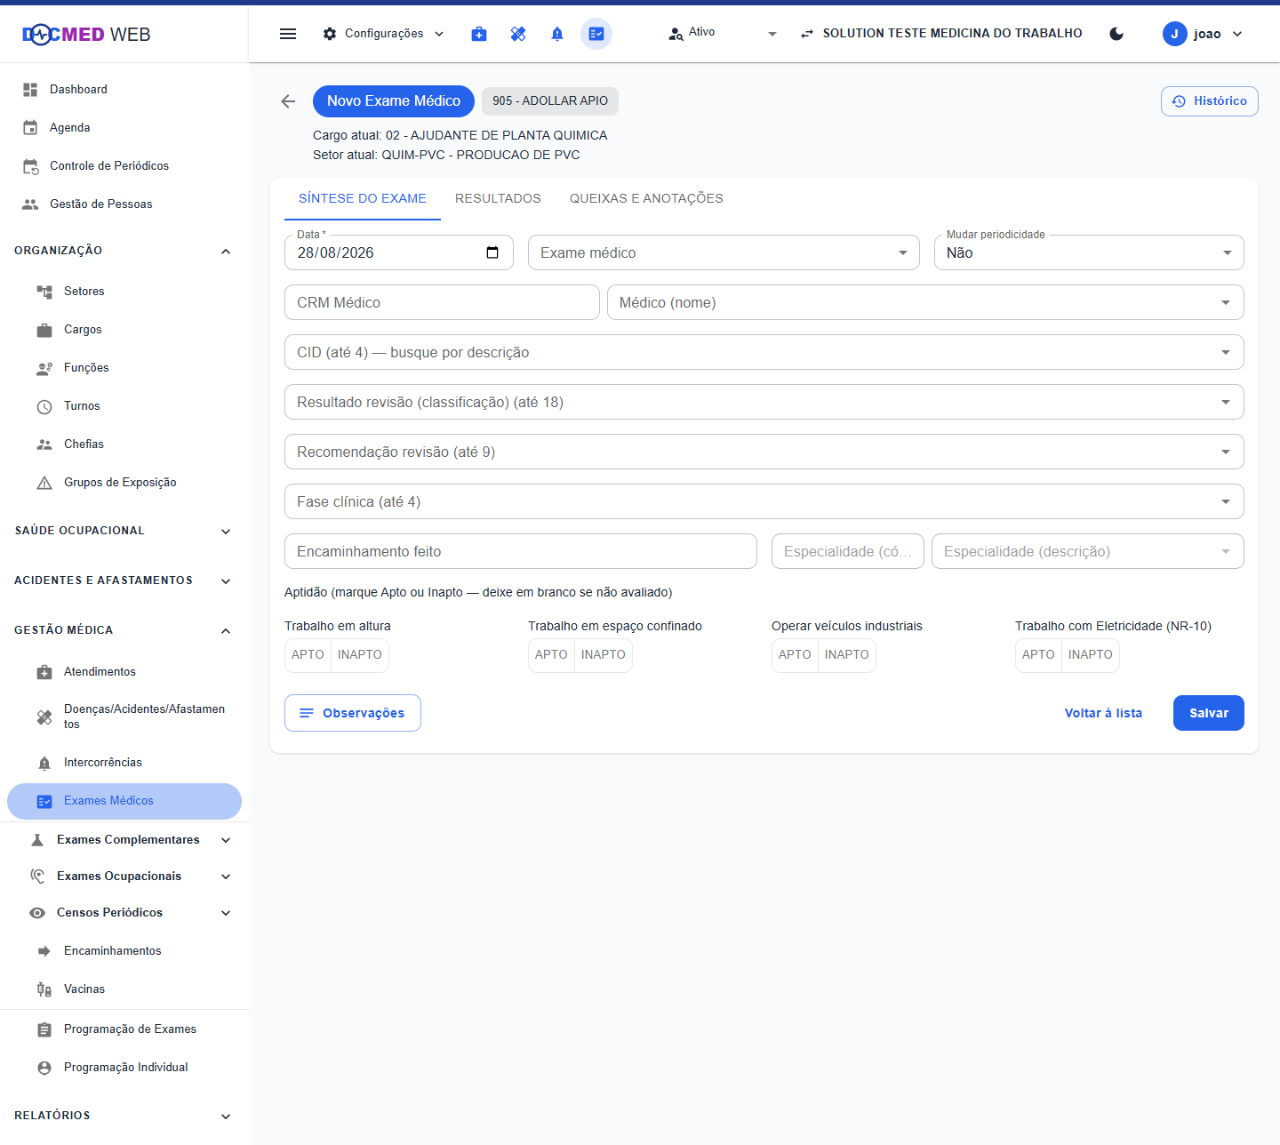Viewport: 1280px width, 1145px height.
Task: Open Agenda in the sidebar
Action: click(124, 128)
